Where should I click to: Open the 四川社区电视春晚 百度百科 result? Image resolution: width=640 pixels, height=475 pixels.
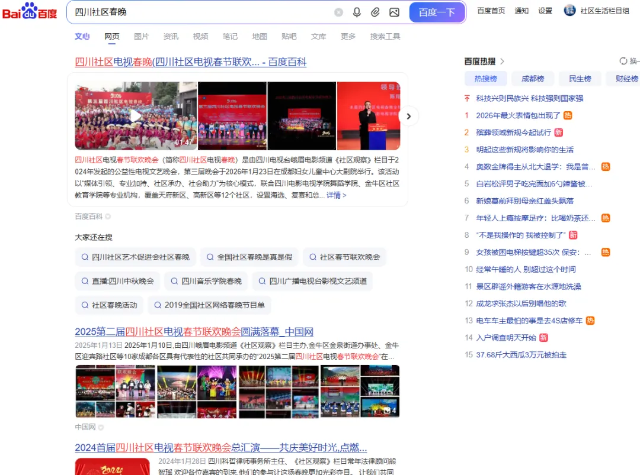click(x=191, y=62)
